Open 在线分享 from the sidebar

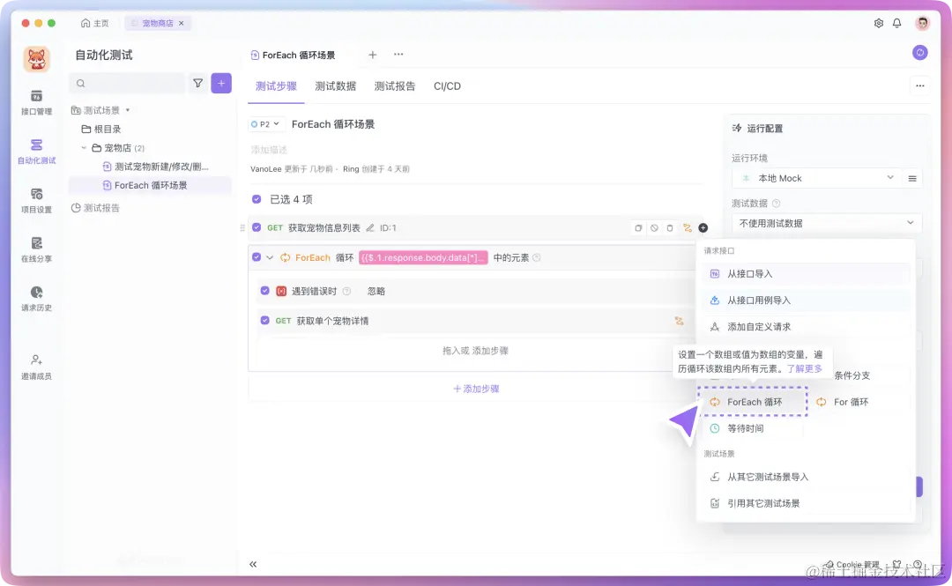35,248
